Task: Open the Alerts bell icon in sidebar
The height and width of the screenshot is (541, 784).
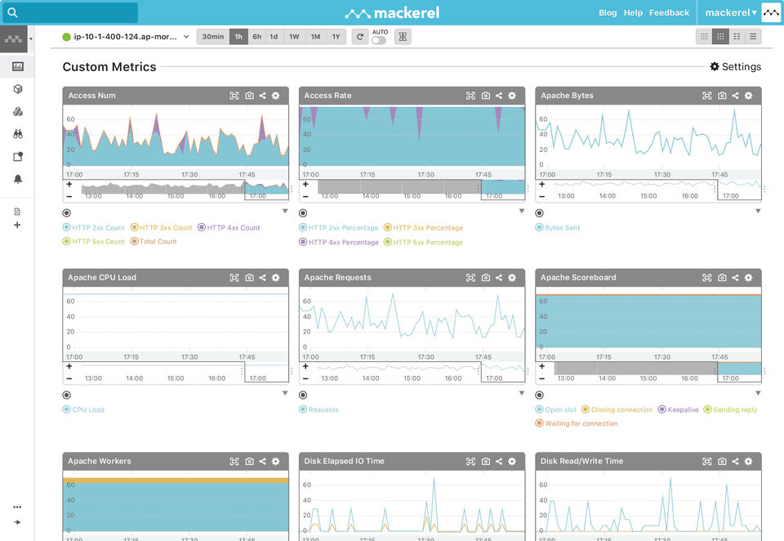Action: 17,179
